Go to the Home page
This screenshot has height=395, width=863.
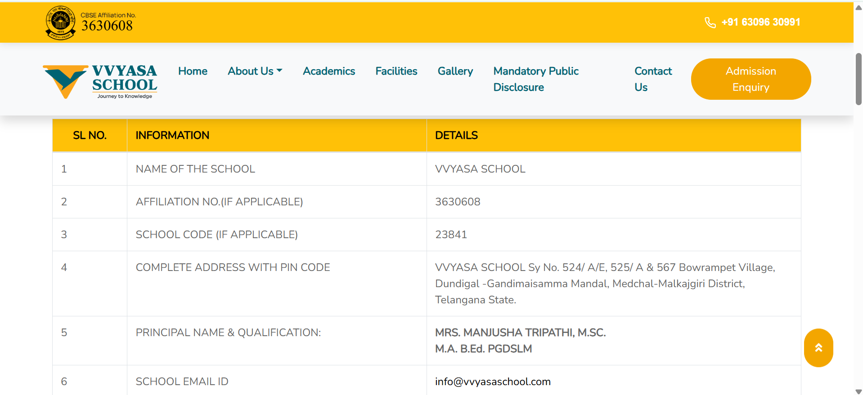(193, 71)
